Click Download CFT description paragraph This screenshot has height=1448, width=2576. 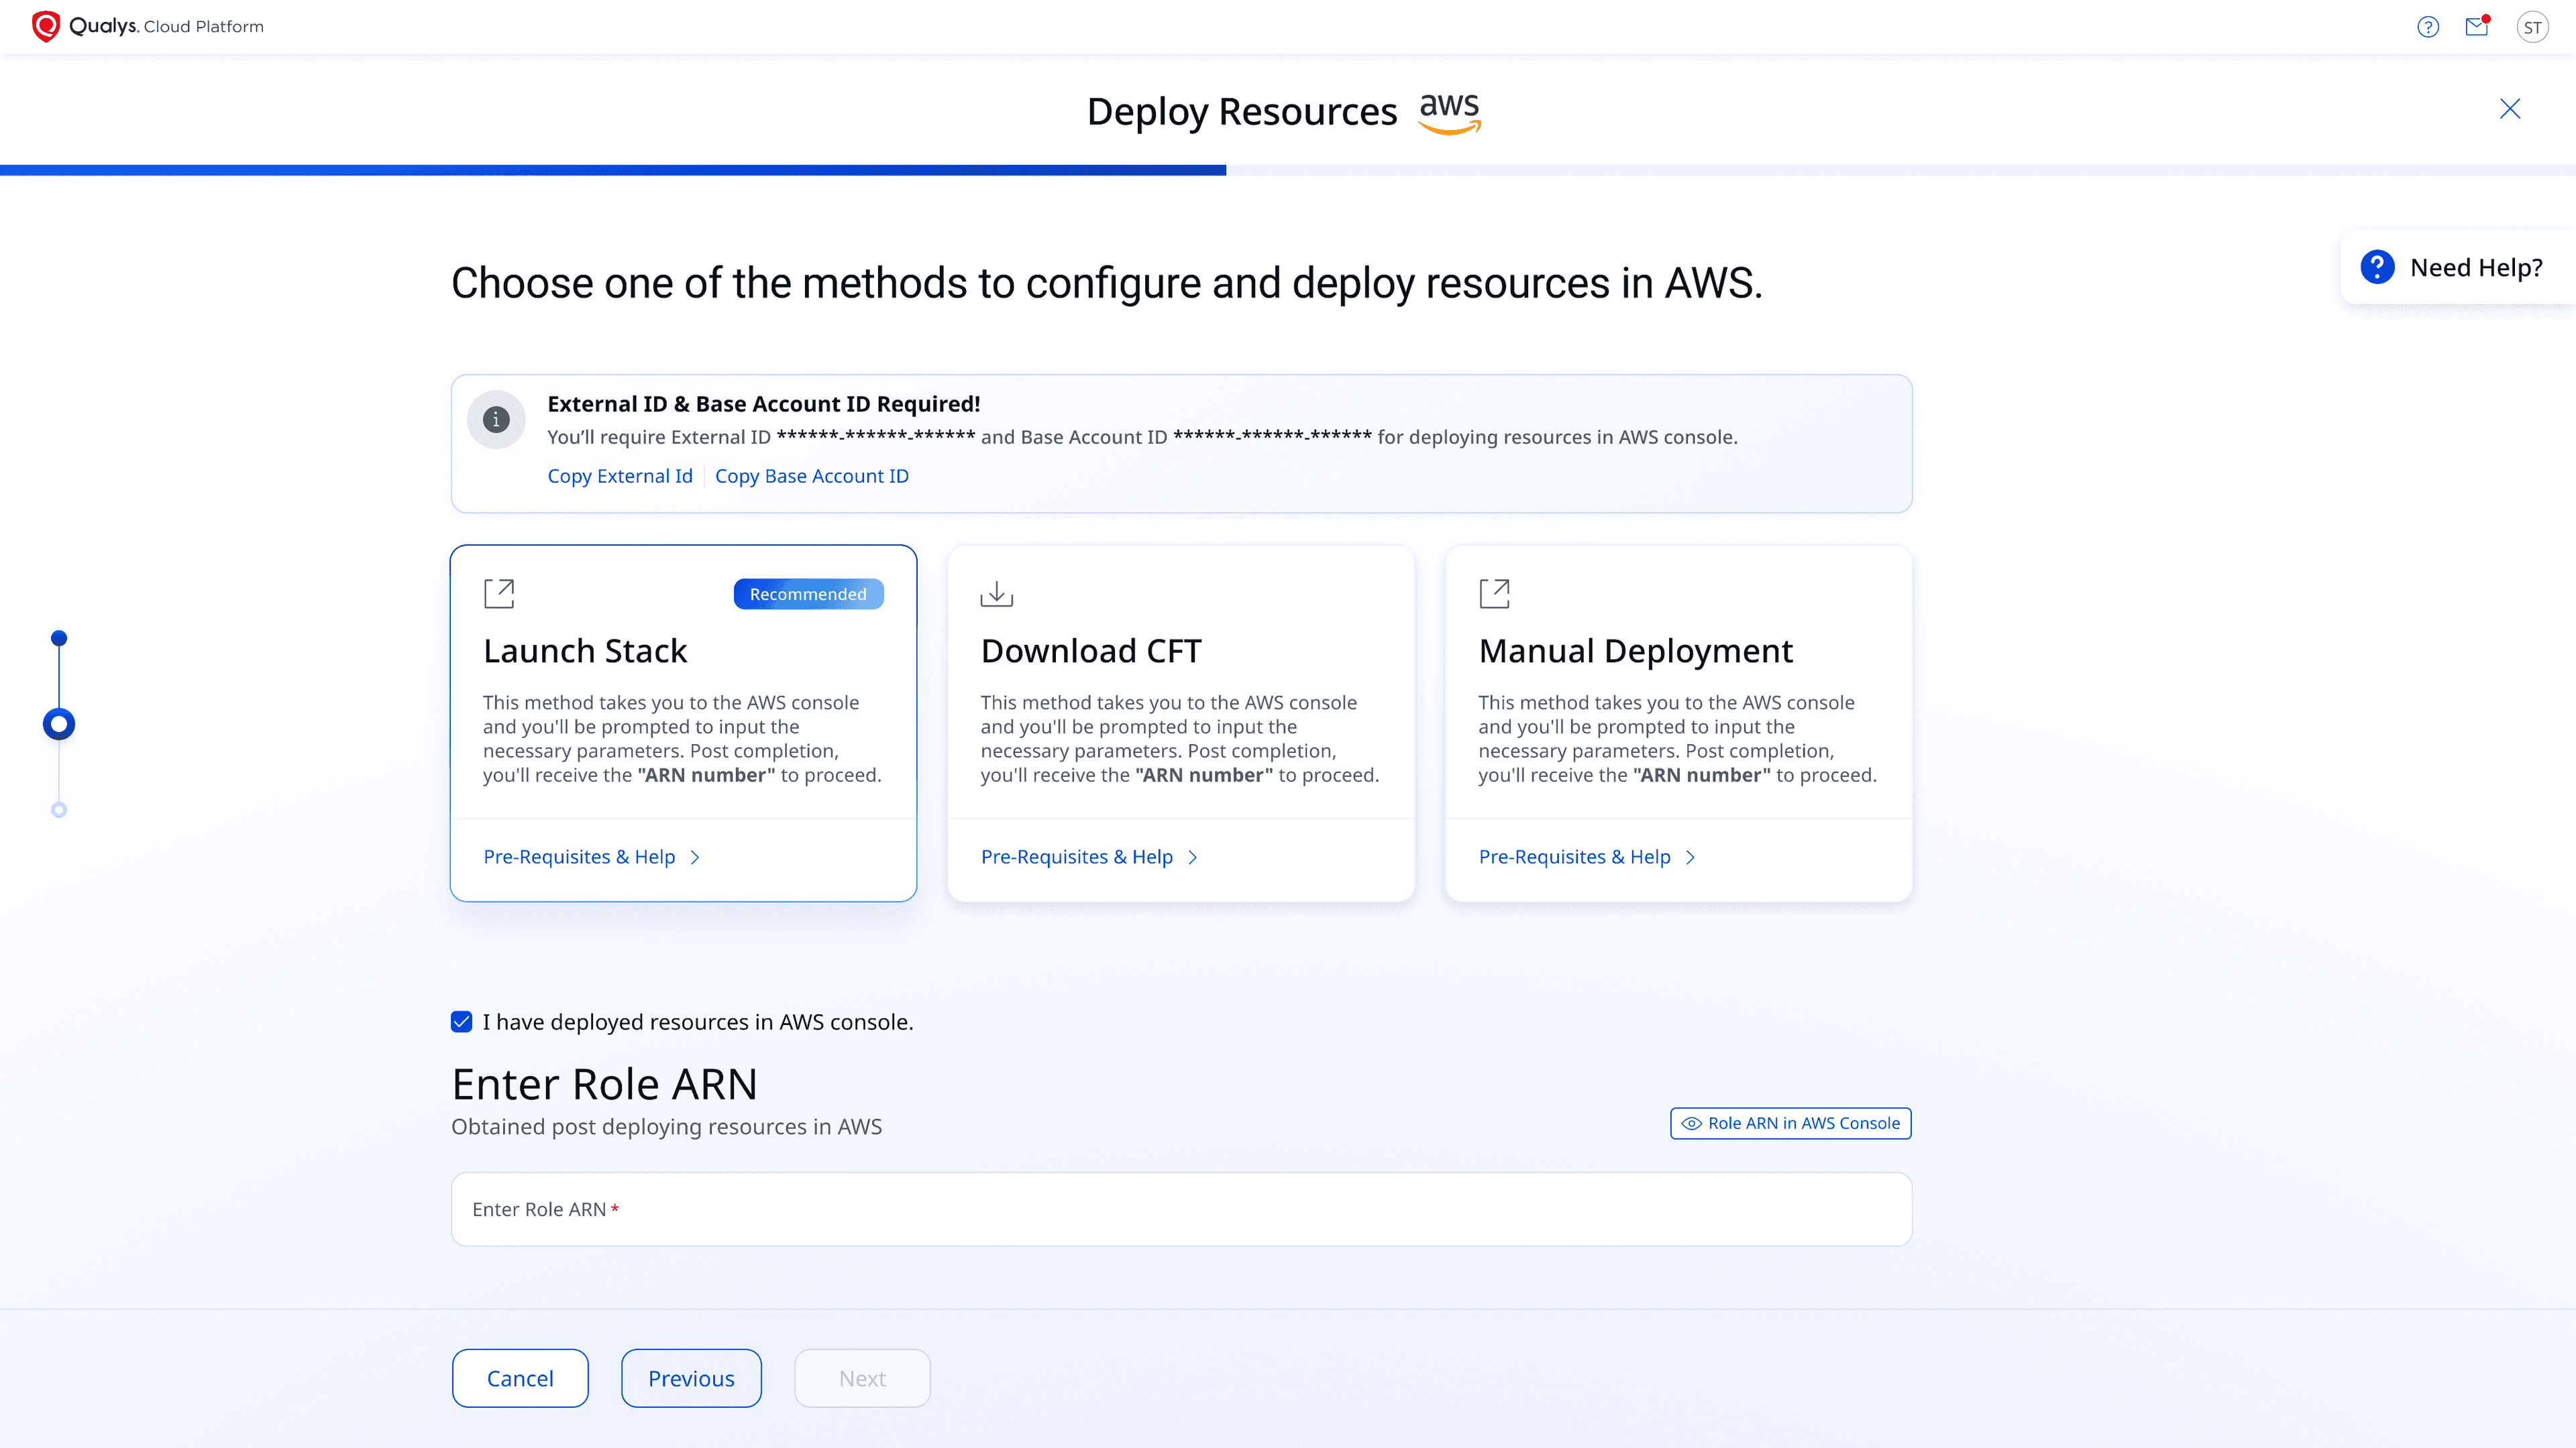[x=1180, y=739]
